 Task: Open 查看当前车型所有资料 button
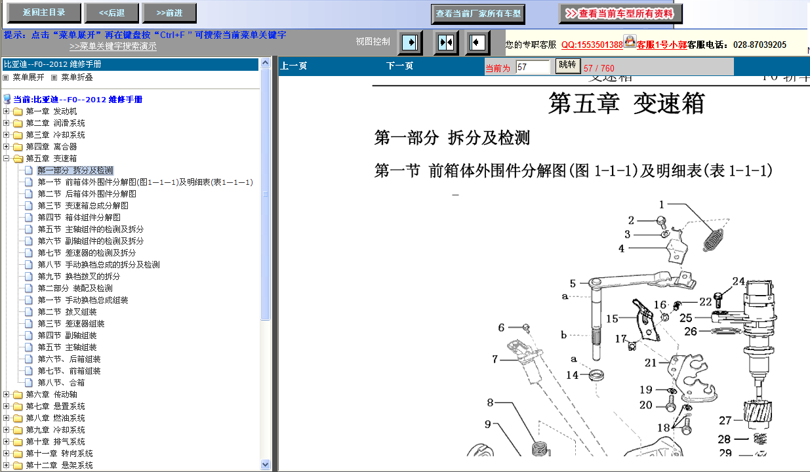(x=620, y=13)
